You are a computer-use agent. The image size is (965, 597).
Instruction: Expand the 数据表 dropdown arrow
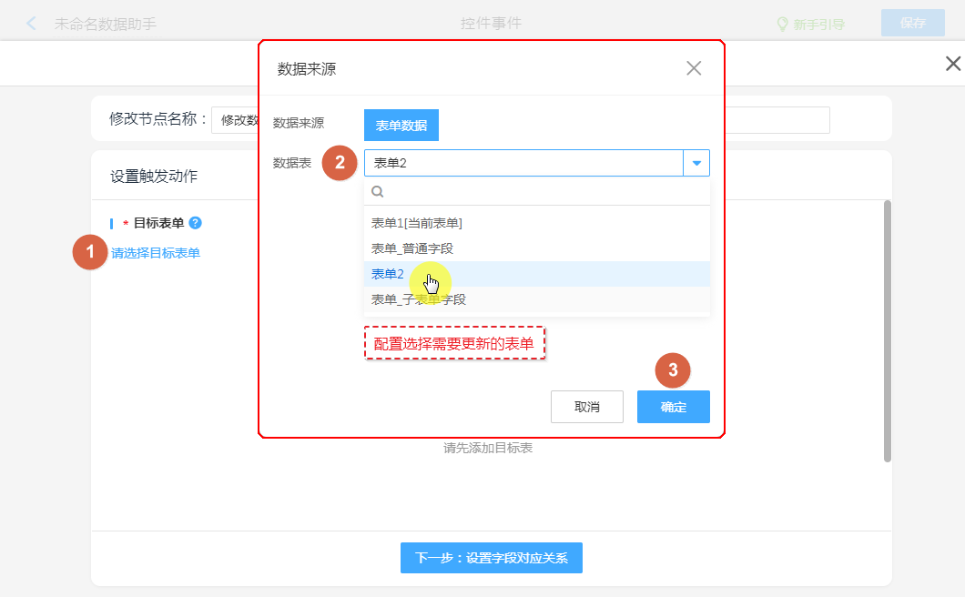(696, 163)
